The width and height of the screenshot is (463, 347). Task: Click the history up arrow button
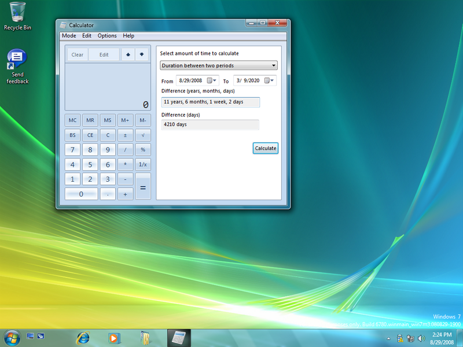point(128,55)
